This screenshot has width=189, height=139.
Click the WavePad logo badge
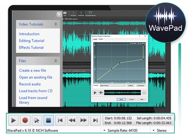tap(165, 23)
